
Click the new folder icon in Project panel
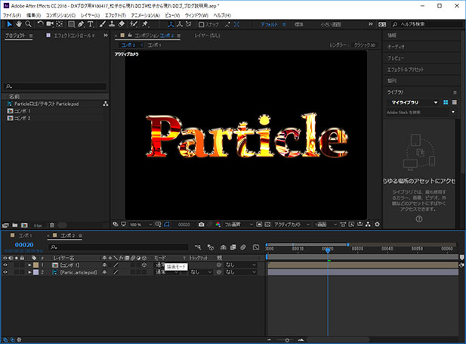(15, 225)
